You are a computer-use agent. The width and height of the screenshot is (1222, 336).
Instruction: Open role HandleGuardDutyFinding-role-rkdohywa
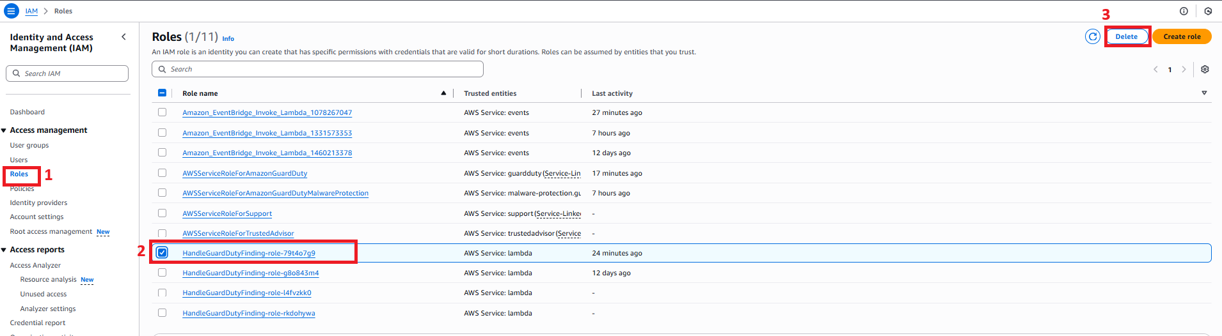[249, 313]
